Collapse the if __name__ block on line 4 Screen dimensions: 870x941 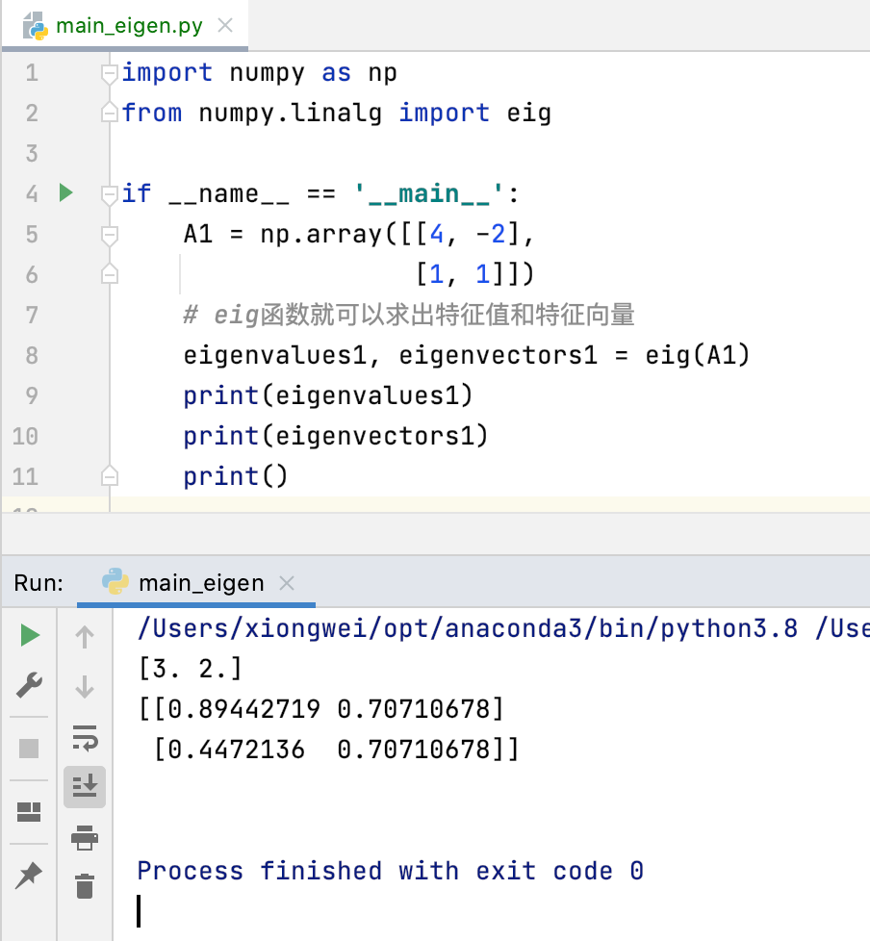[110, 194]
